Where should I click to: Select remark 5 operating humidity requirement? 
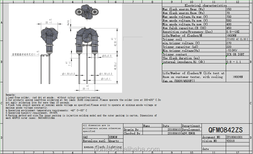pyautogui.click(x=32, y=113)
